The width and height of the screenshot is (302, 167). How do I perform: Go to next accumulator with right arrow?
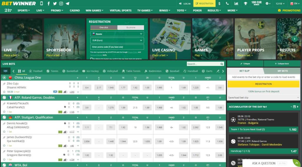click(x=298, y=107)
